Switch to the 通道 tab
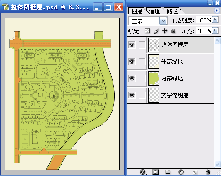Screen dimensions: 221x176 (154, 11)
